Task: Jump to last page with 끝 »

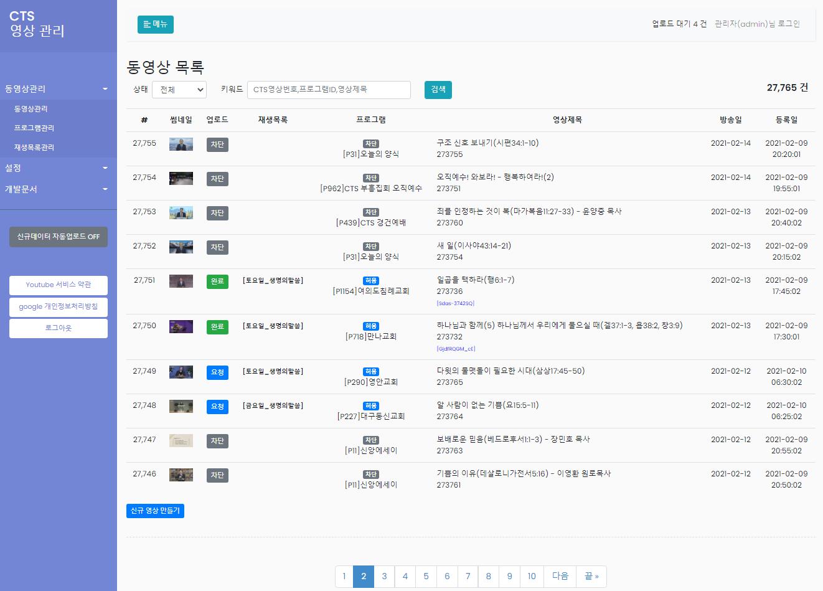Action: point(591,576)
